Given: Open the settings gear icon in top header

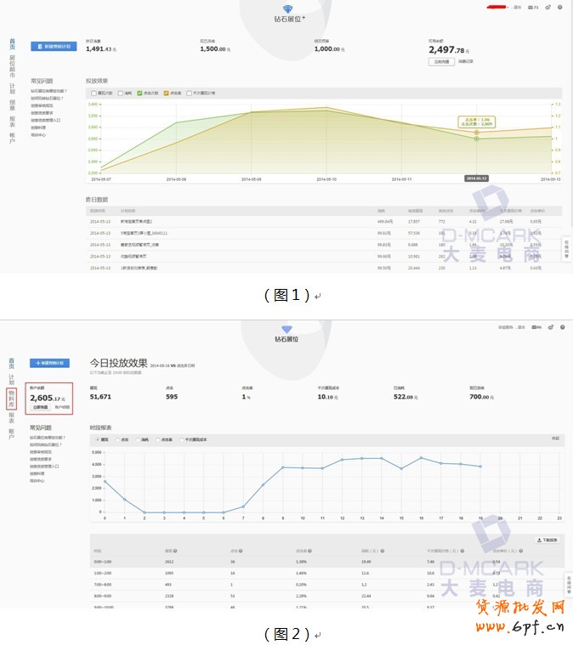Looking at the screenshot, I should (547, 7).
